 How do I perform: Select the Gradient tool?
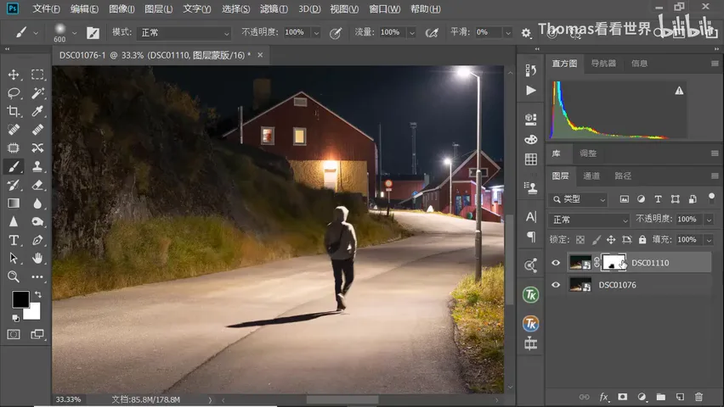[14, 203]
